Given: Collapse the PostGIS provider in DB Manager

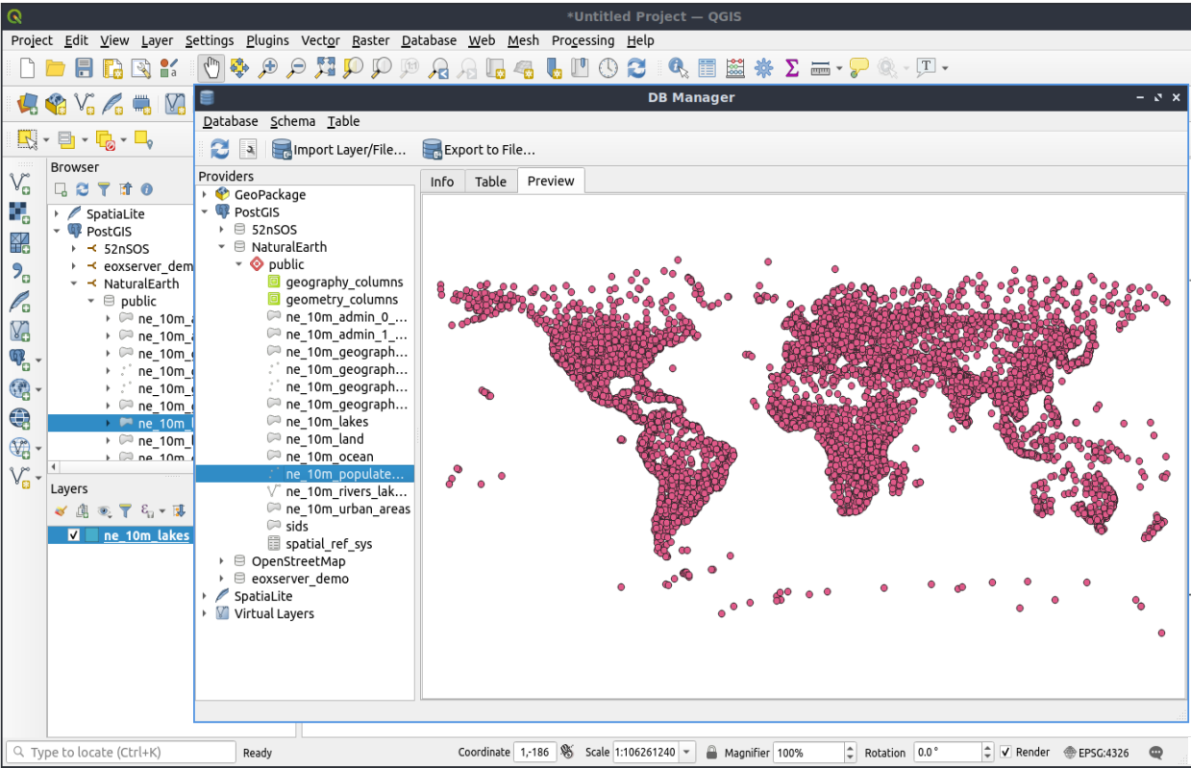Looking at the screenshot, I should pos(205,212).
